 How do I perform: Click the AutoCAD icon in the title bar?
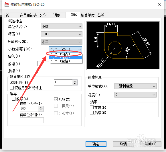(7, 4)
